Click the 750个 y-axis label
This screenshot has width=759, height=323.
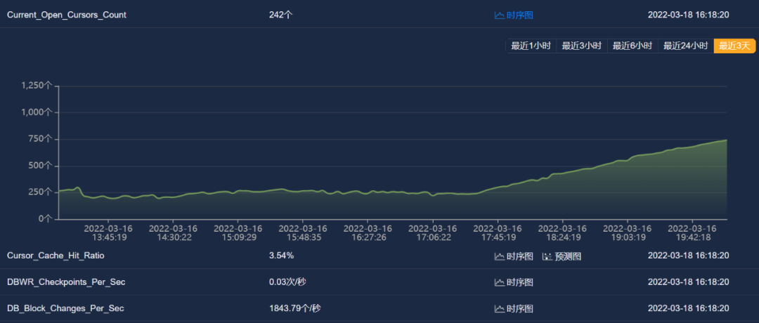pyautogui.click(x=40, y=139)
